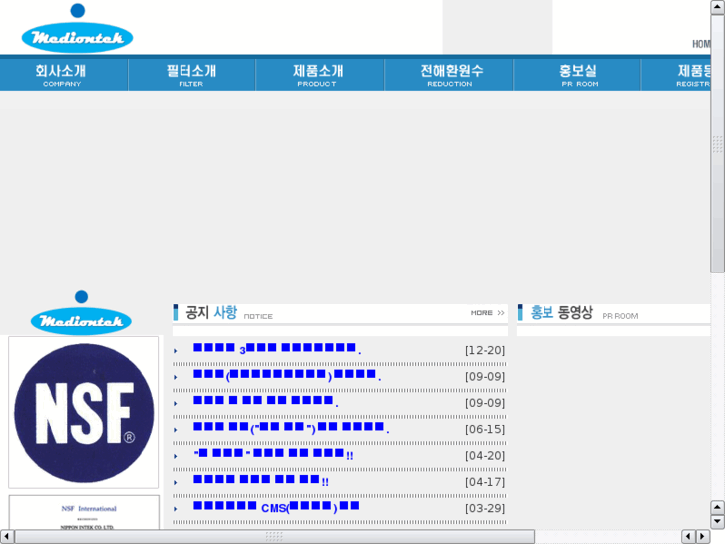This screenshot has height=544, width=725.
Task: Click the arrow bullet beside the 03-29 notice
Action: tap(176, 509)
